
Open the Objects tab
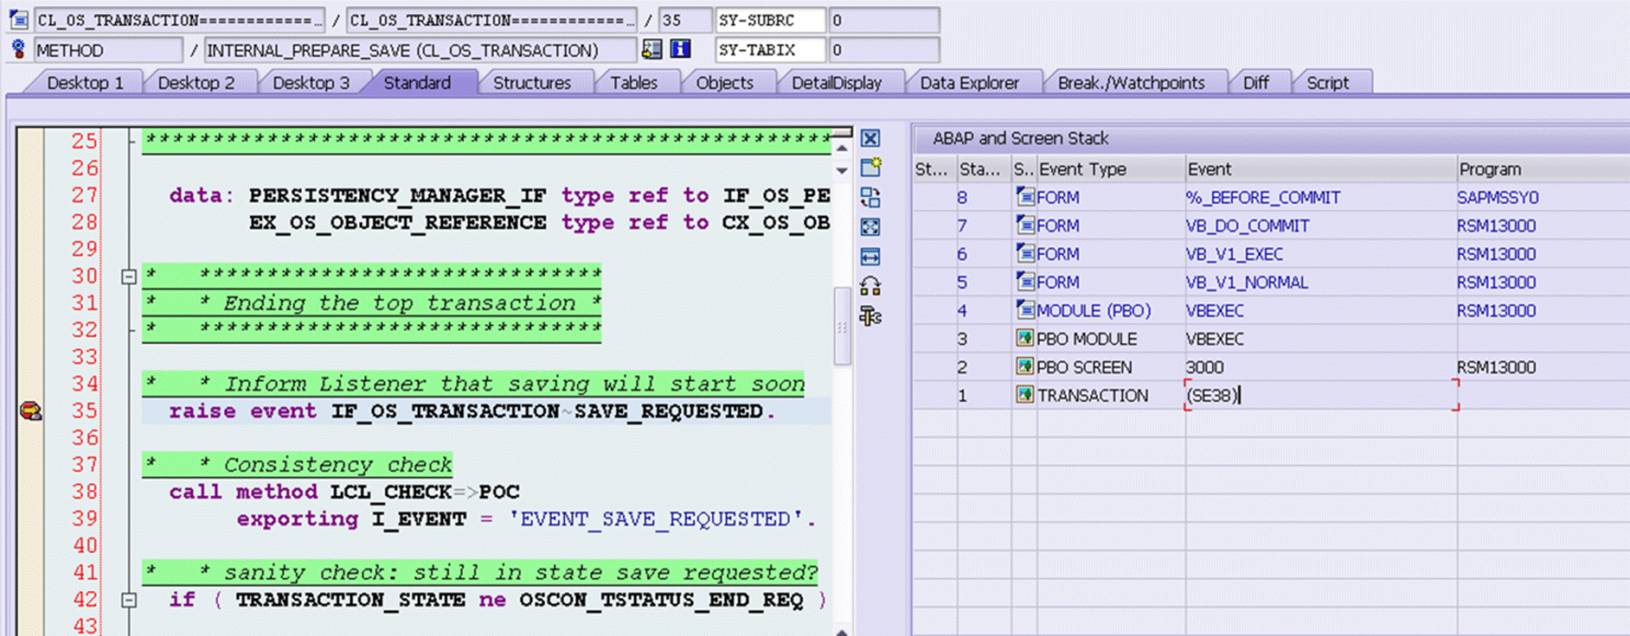coord(725,83)
